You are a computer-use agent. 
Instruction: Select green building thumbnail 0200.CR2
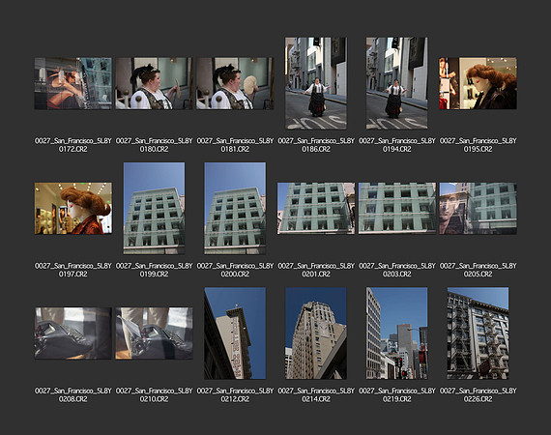[x=235, y=209]
